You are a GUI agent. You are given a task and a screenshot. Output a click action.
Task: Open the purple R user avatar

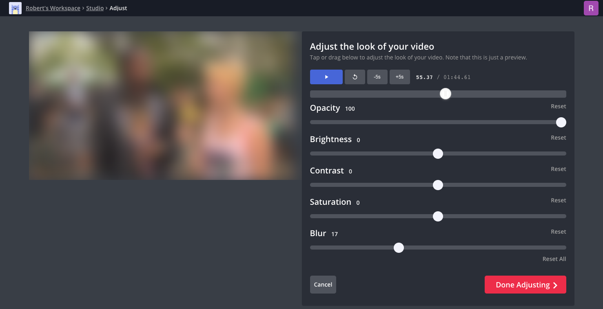tap(591, 8)
